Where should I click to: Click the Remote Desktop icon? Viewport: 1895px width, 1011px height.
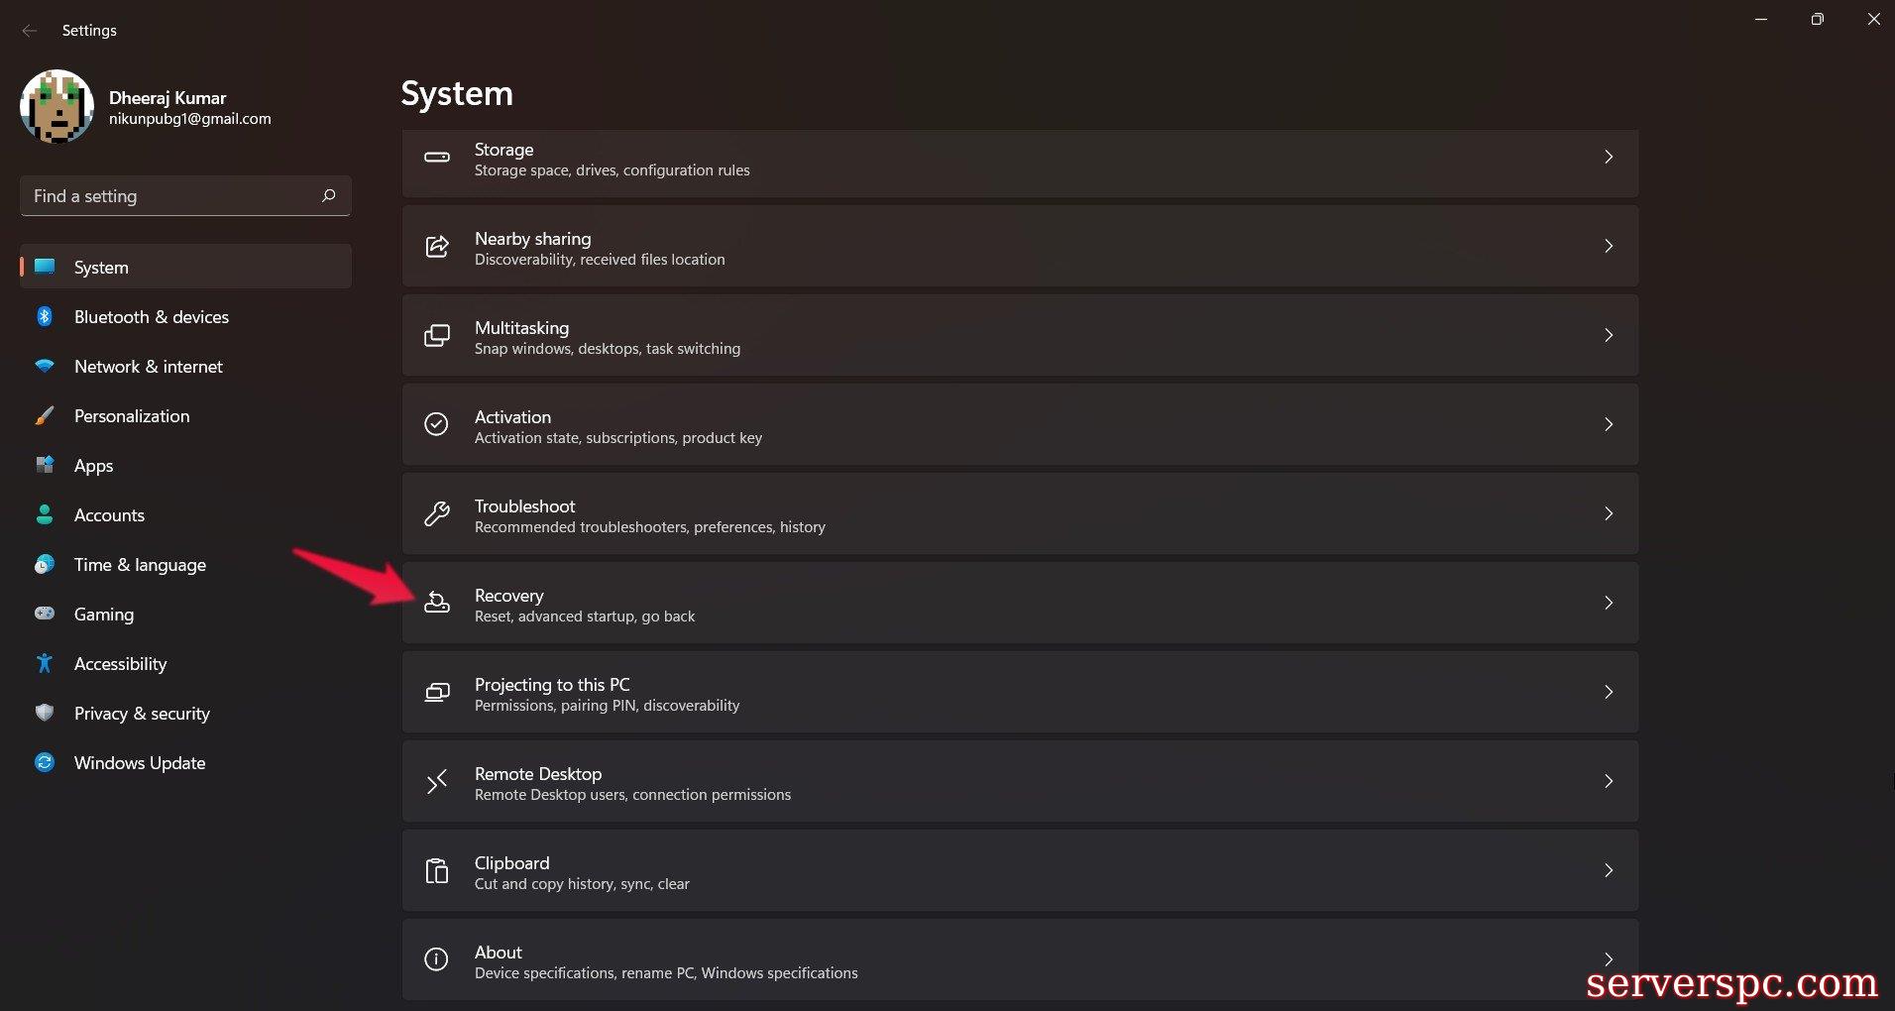click(x=437, y=782)
